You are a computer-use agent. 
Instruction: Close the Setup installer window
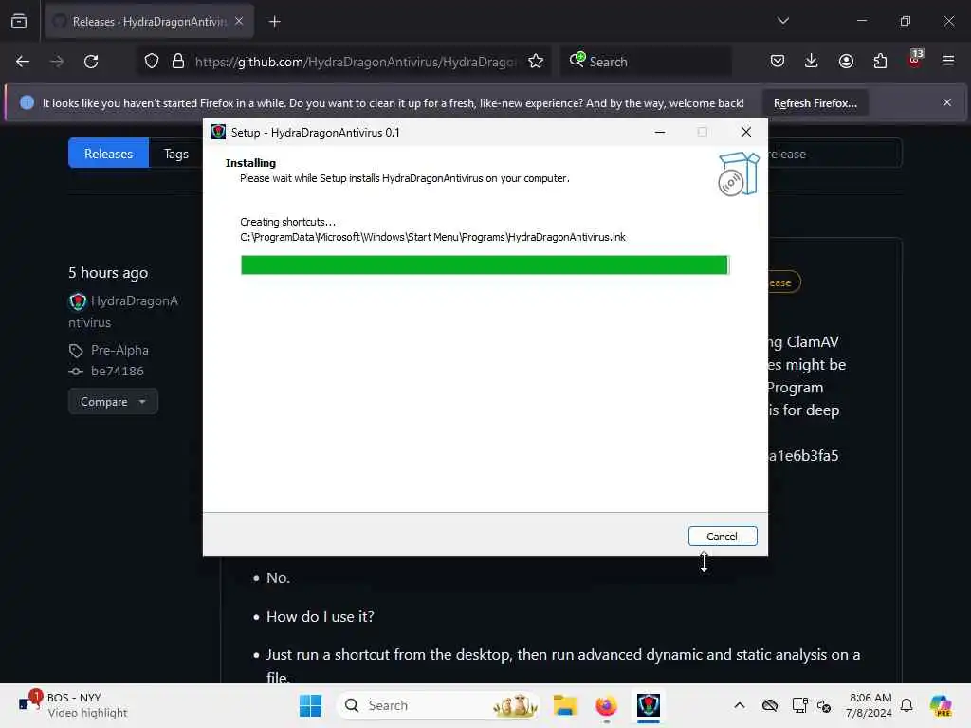click(x=746, y=132)
